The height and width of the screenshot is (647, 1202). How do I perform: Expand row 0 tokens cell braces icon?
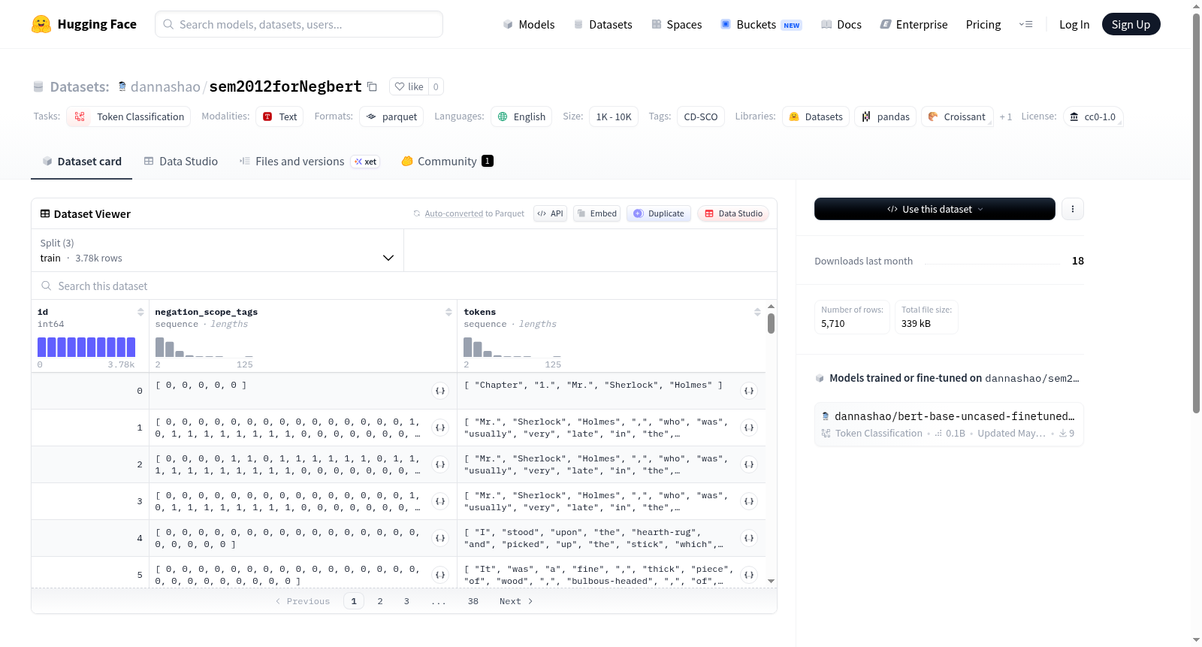point(749,391)
